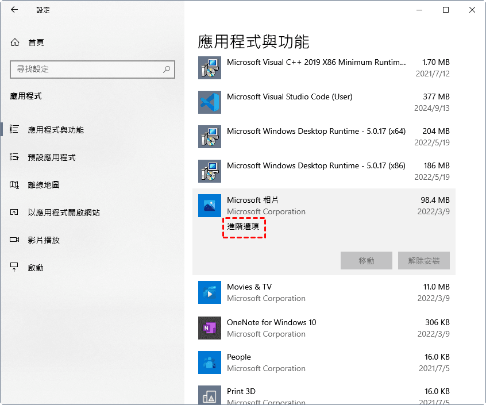Click the magnifier icon in search box
The width and height of the screenshot is (486, 405).
click(167, 69)
